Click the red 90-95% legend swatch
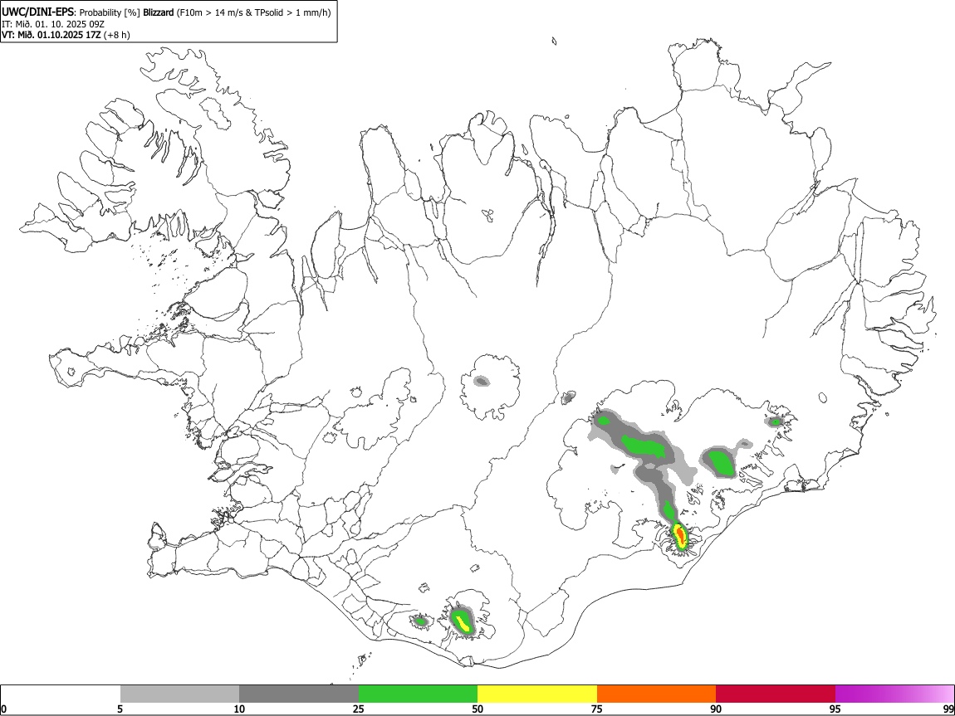 pyautogui.click(x=776, y=694)
